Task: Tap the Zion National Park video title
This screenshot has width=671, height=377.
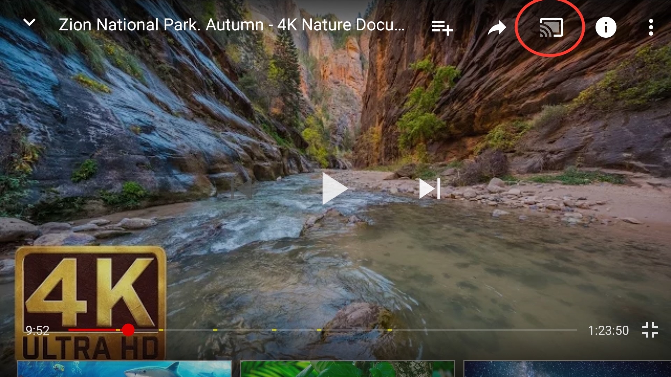Action: [232, 25]
